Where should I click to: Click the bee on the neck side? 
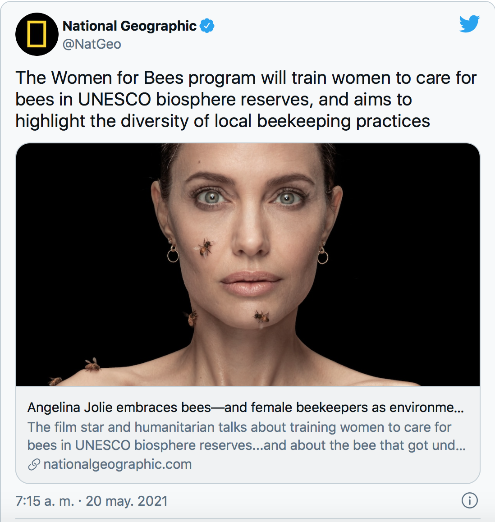[192, 318]
